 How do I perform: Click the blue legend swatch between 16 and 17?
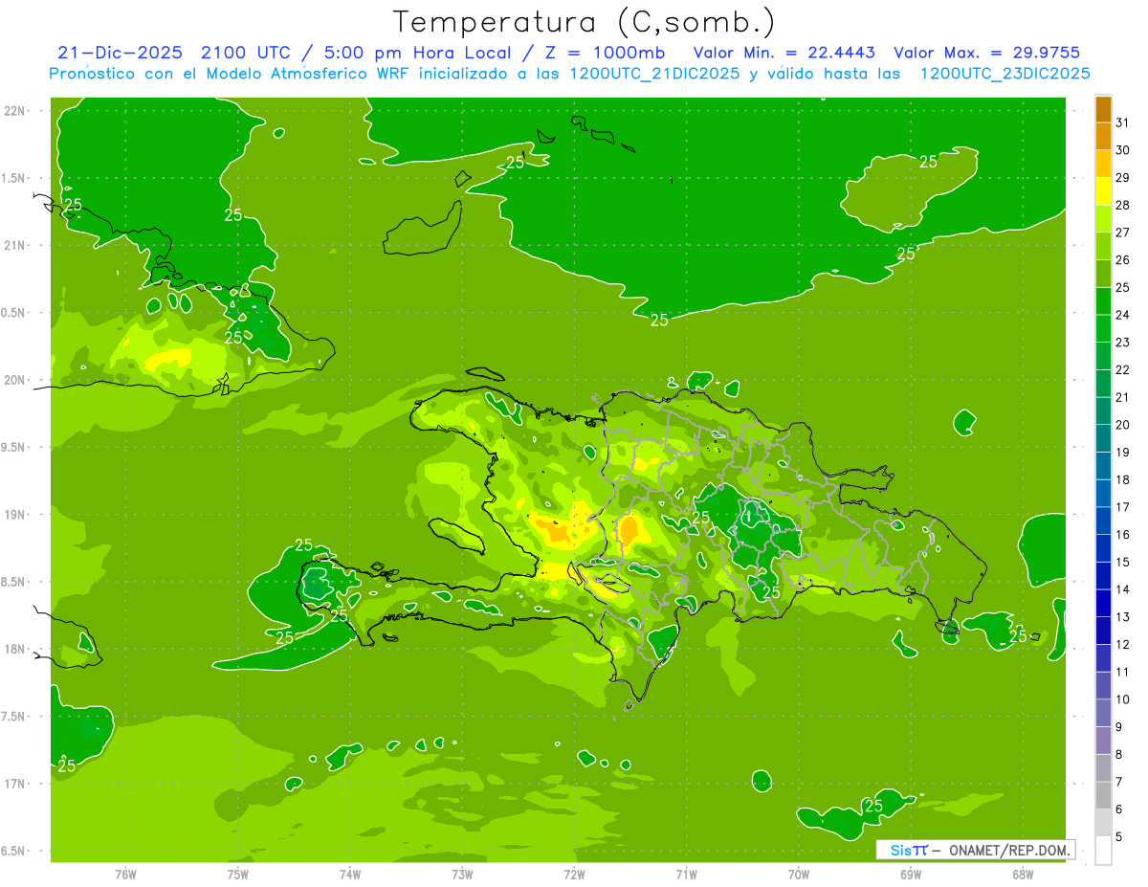click(1103, 521)
